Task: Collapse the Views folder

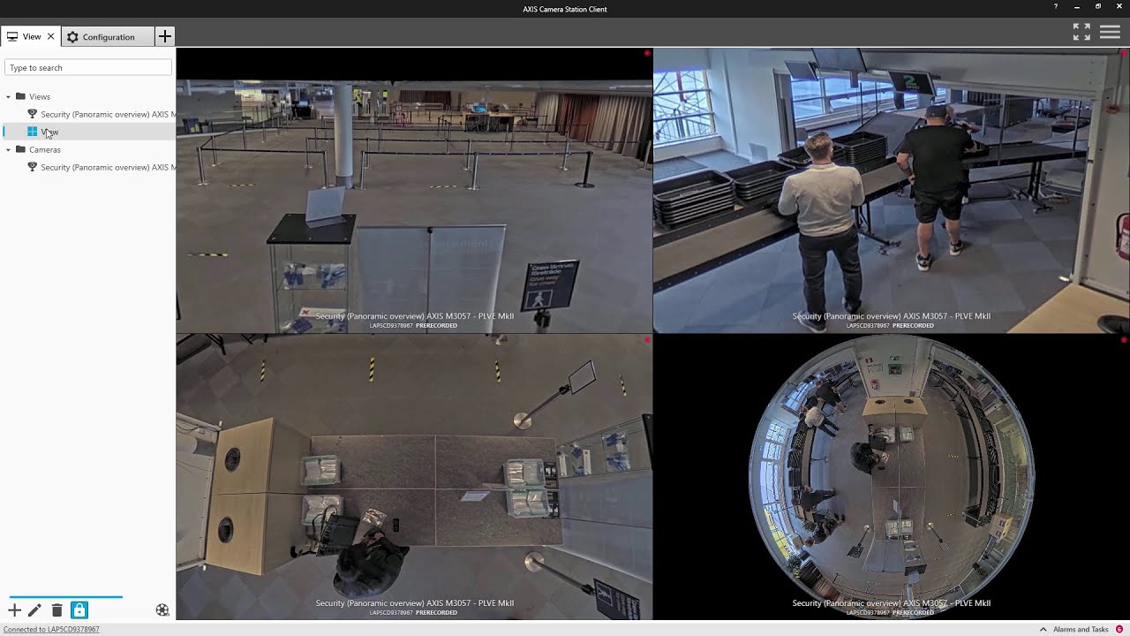Action: point(8,96)
